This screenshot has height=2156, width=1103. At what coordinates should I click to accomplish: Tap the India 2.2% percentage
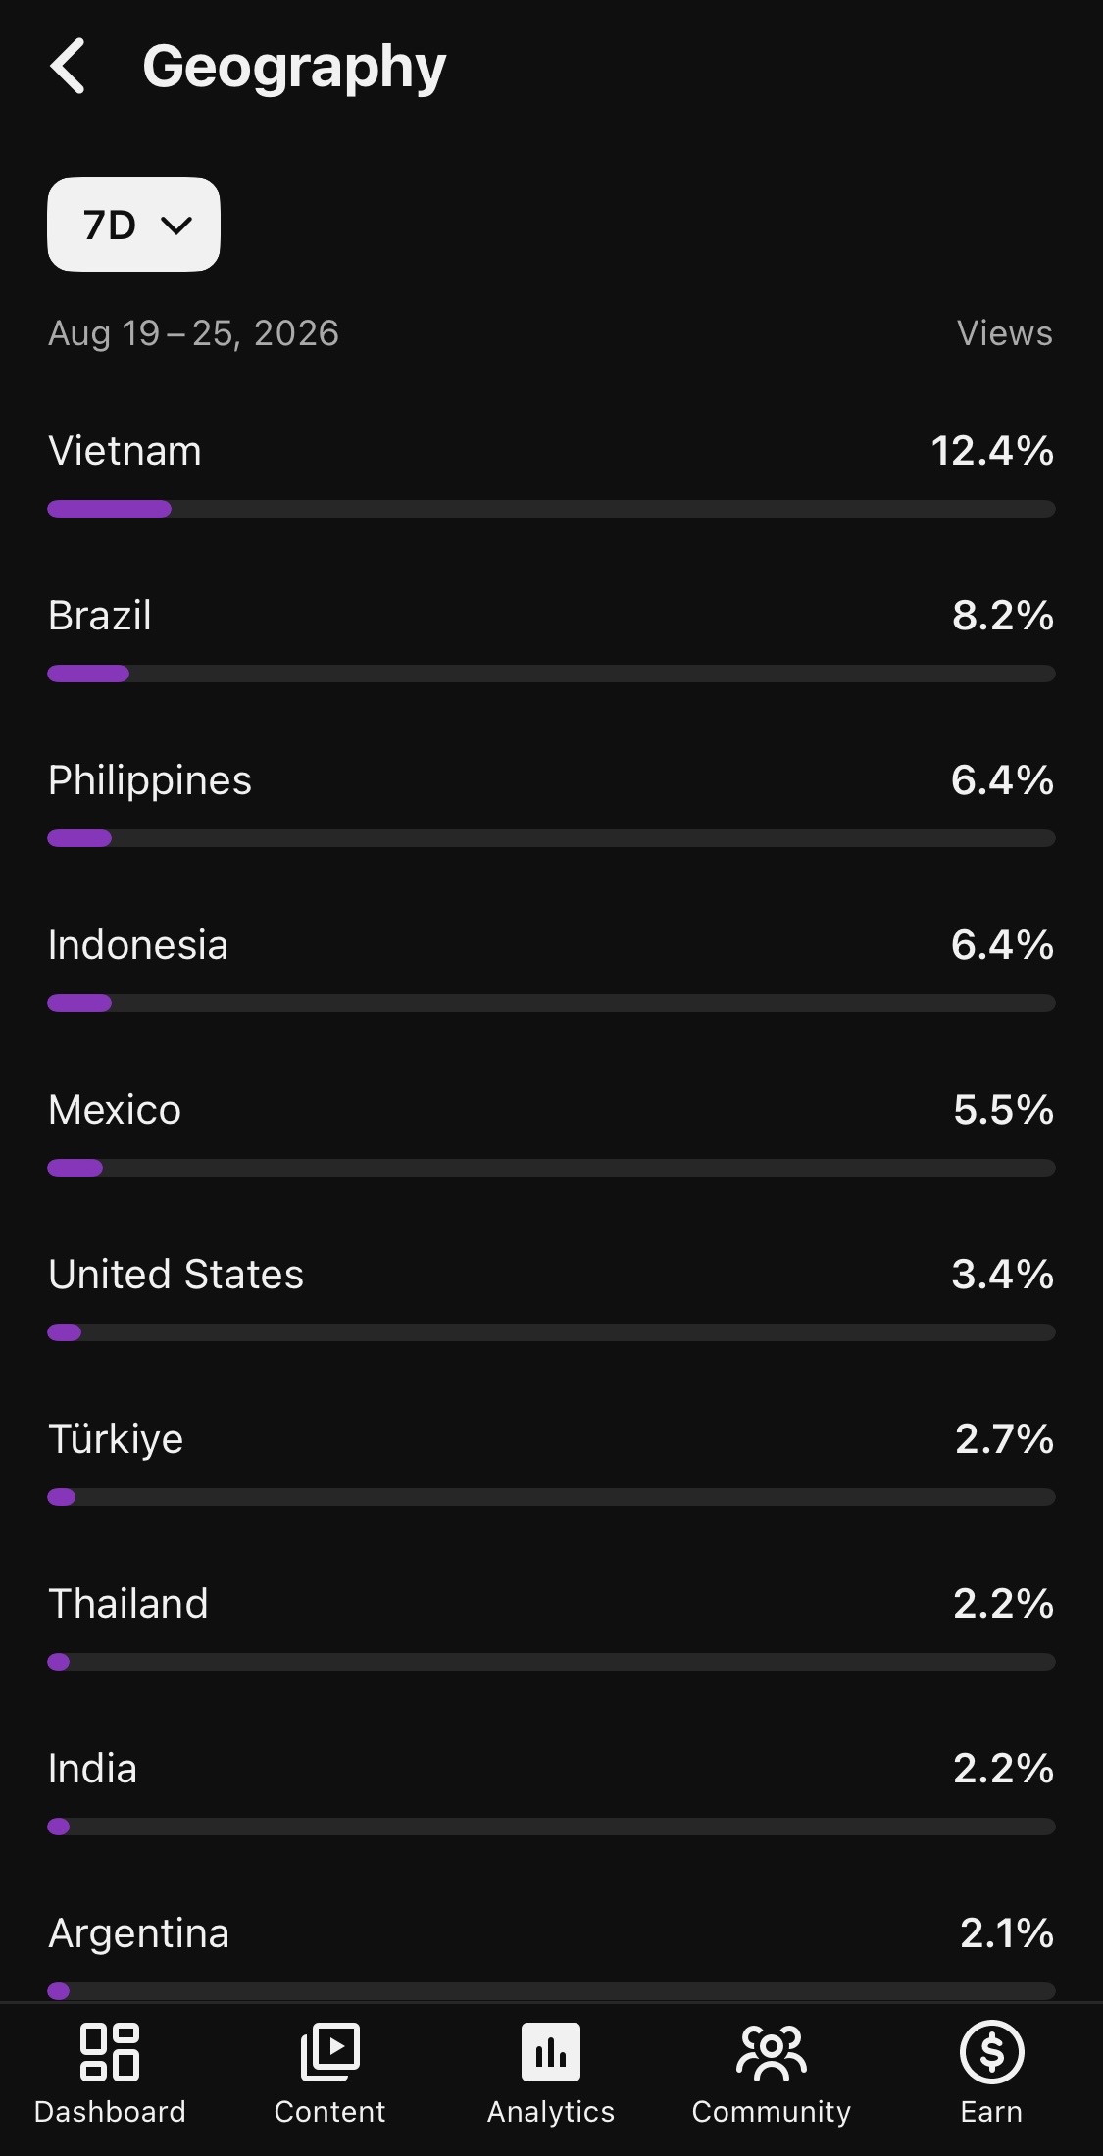pos(1004,1769)
